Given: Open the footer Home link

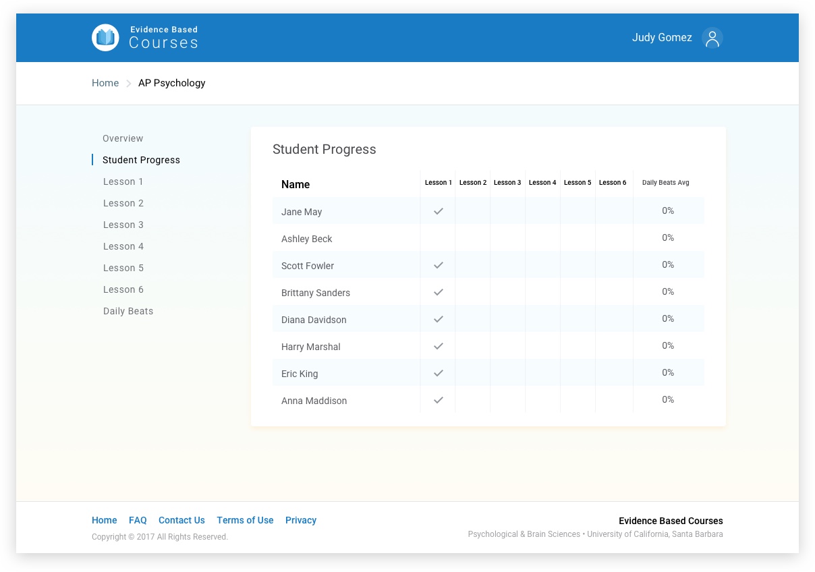Looking at the screenshot, I should (105, 520).
